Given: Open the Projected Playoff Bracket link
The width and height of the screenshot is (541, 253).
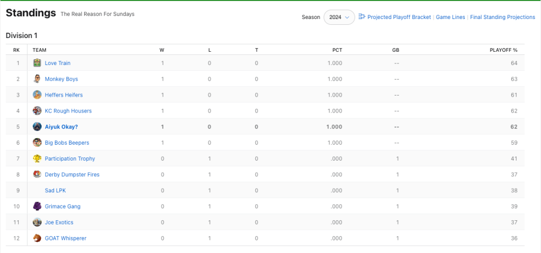Looking at the screenshot, I should [399, 17].
